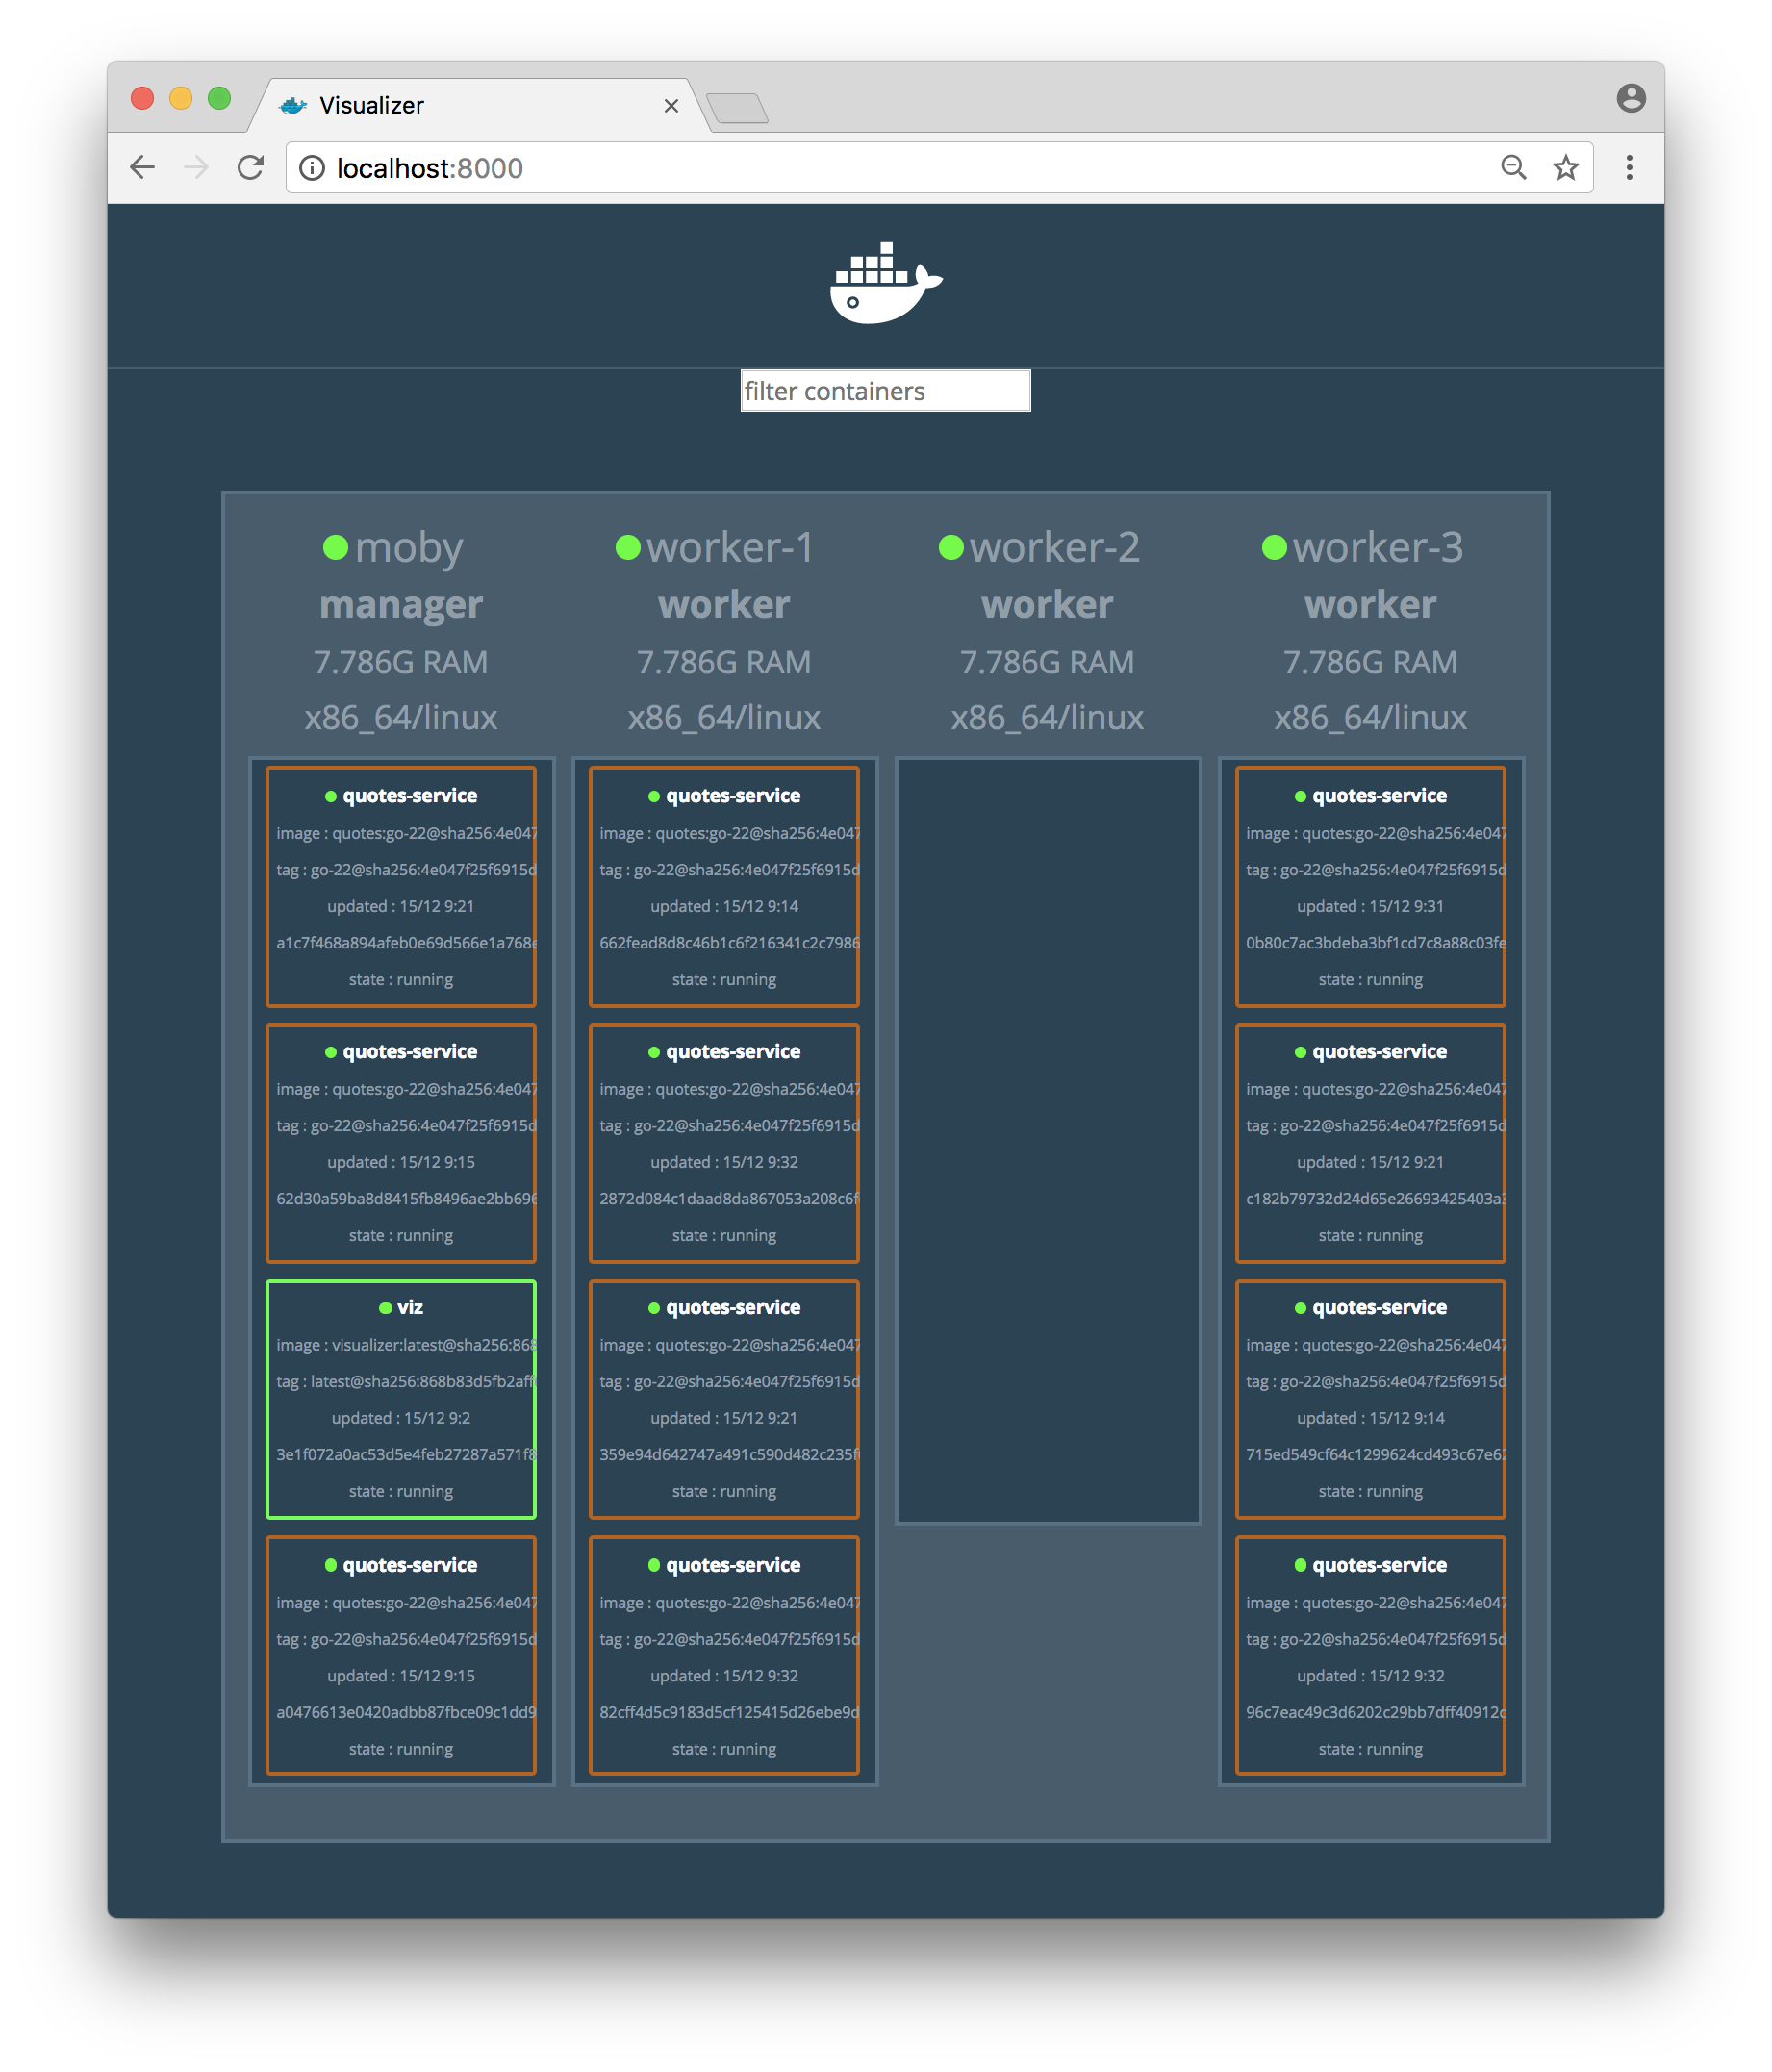1772x2072 pixels.
Task: Click the green dot next to worker-2
Action: point(950,547)
